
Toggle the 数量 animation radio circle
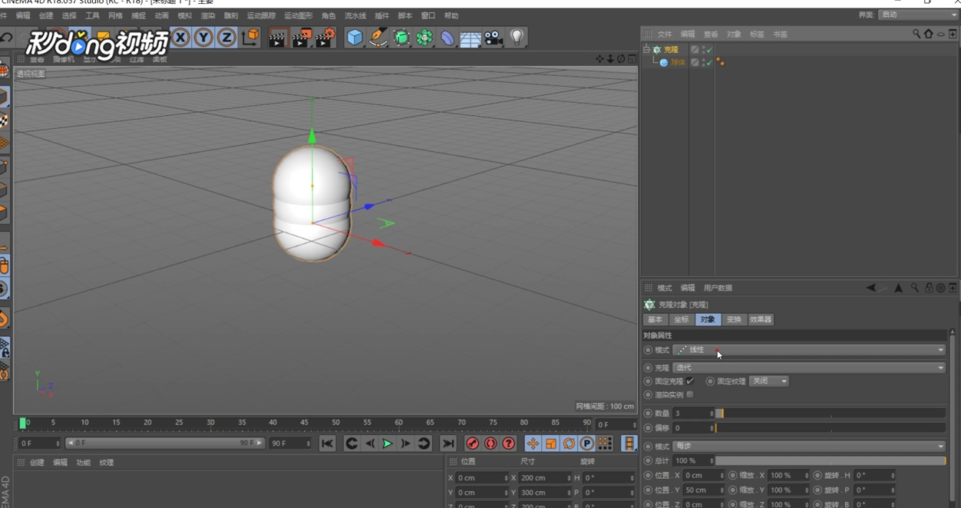[x=648, y=413]
